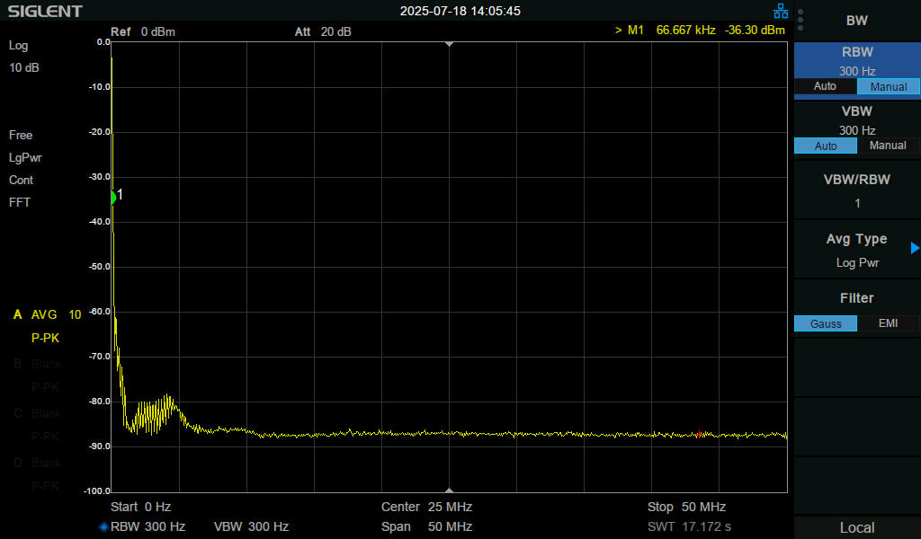This screenshot has height=539, width=921.
Task: Open the Avg Type submenu arrow
Action: 915,248
